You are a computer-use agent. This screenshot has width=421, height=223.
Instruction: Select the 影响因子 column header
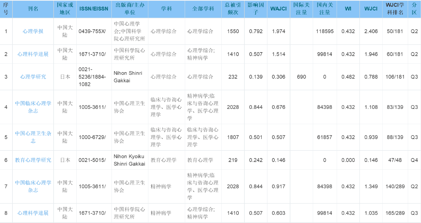(256, 9)
